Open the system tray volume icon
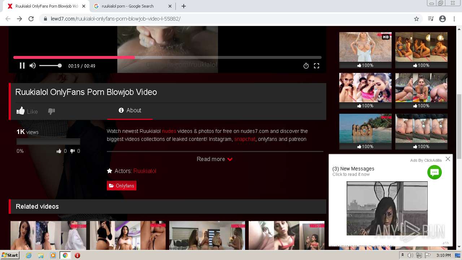Viewport: 462px width, 260px height. pyautogui.click(x=410, y=255)
